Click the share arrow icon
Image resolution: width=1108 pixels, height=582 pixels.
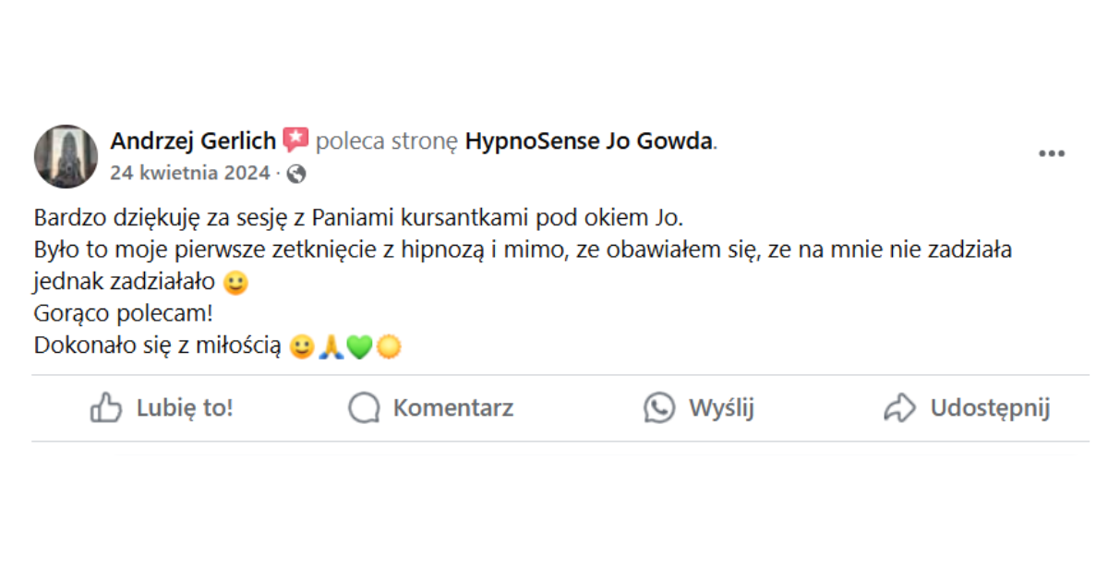[x=899, y=408]
